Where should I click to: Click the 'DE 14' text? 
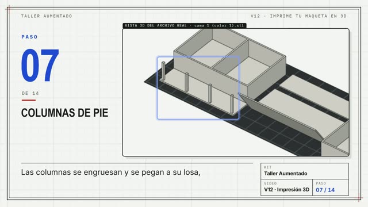tap(30, 93)
